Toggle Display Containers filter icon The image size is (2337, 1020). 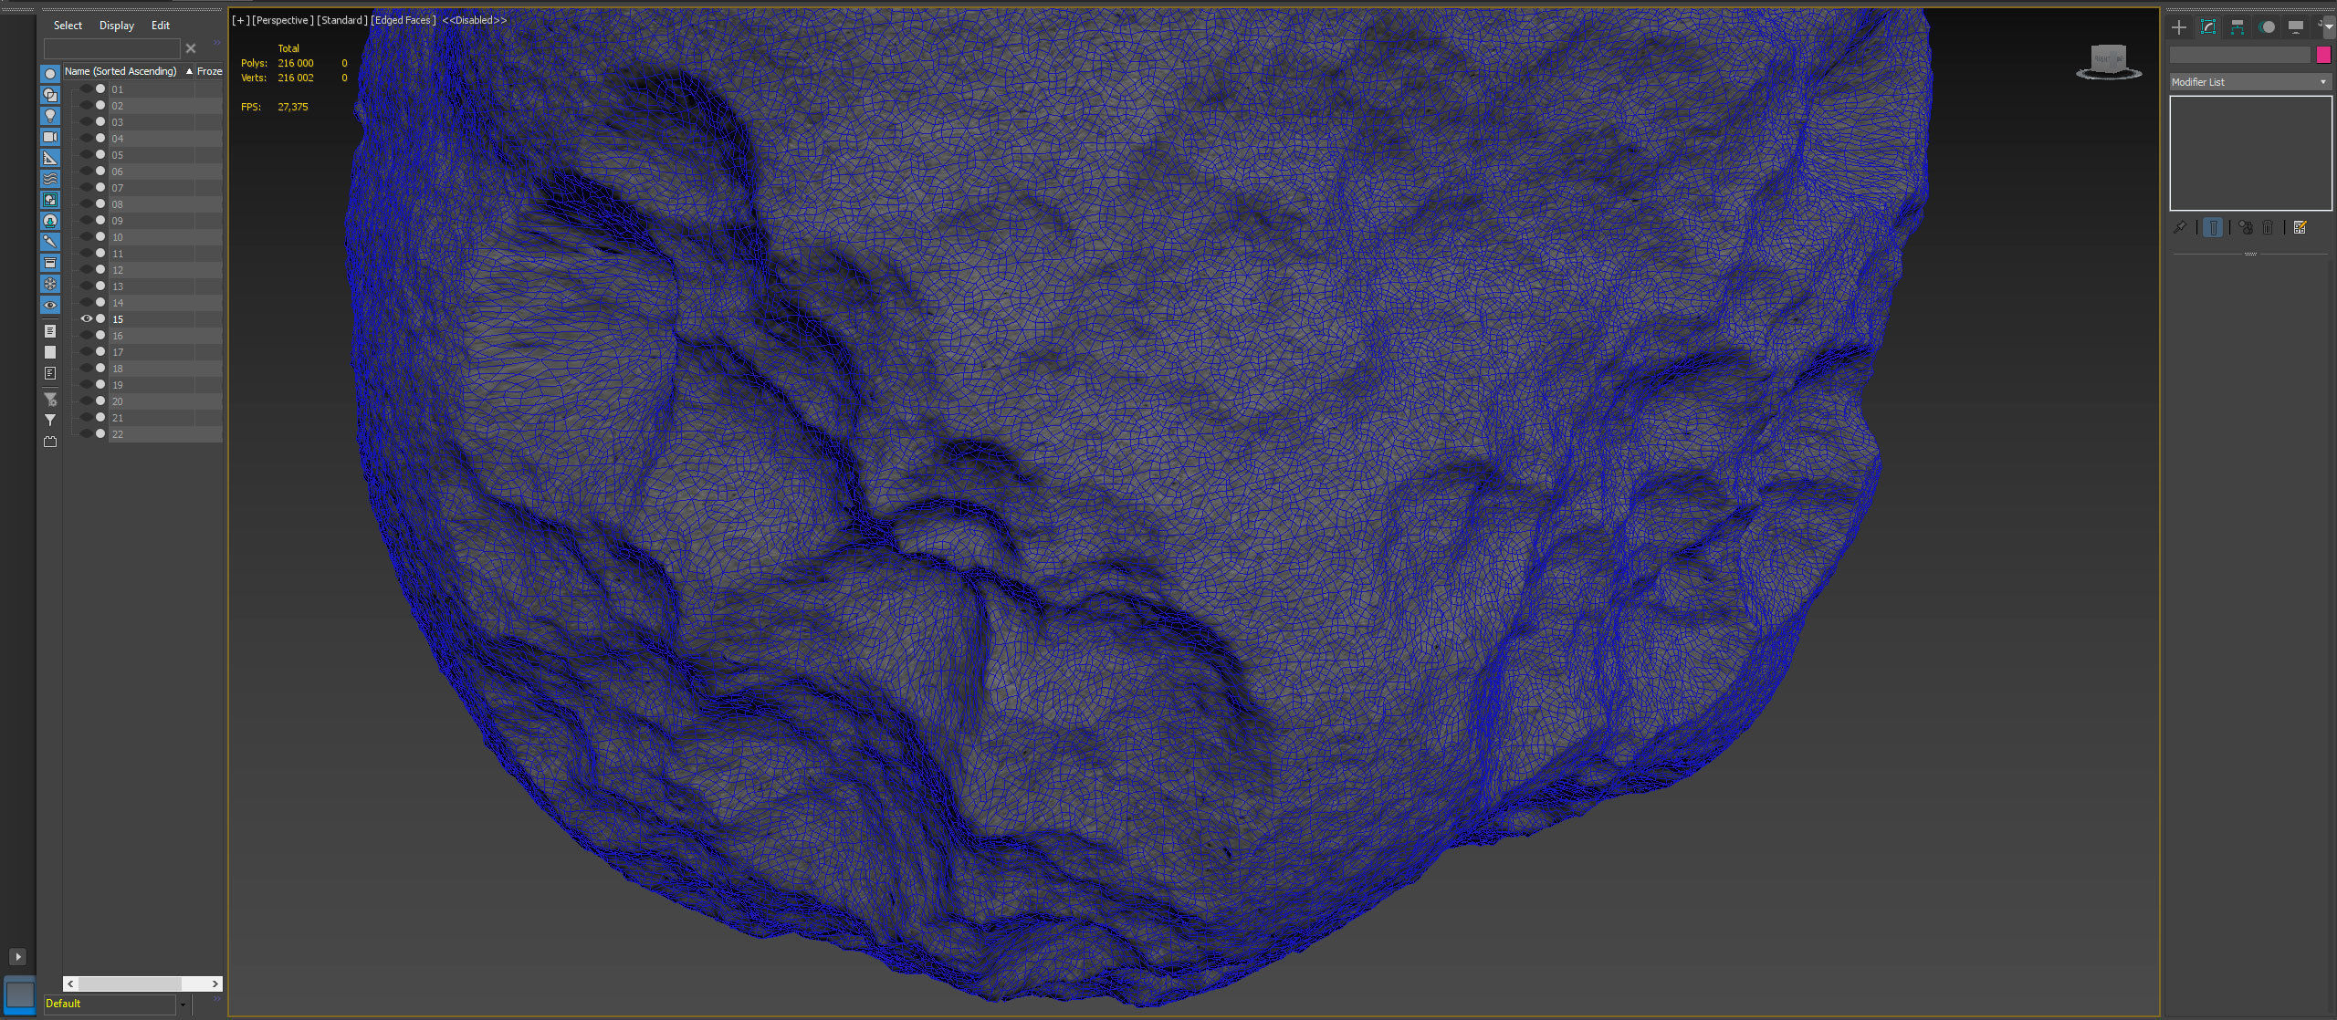pos(50,263)
